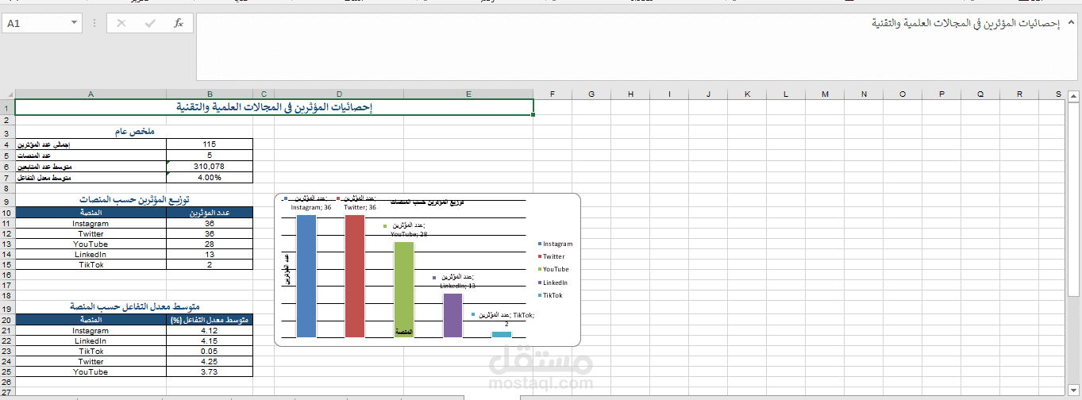The image size is (1082, 400).
Task: Click header cell متوسط معدل التفاعل (%)
Action: tap(210, 320)
